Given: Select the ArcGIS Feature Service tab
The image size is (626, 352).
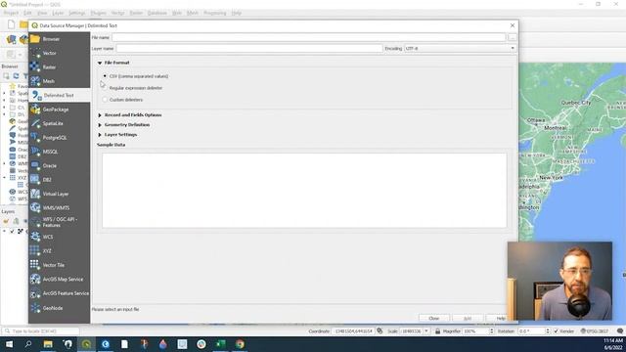Looking at the screenshot, I should [59, 293].
